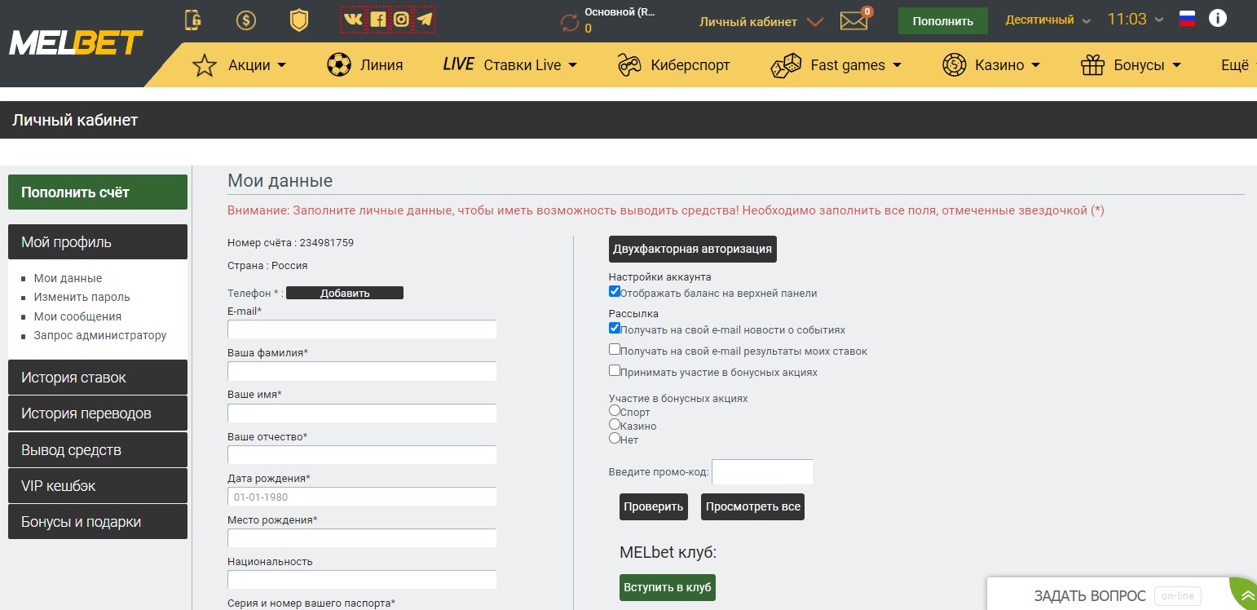This screenshot has width=1257, height=610.
Task: Open the Instagram social link
Action: (401, 20)
